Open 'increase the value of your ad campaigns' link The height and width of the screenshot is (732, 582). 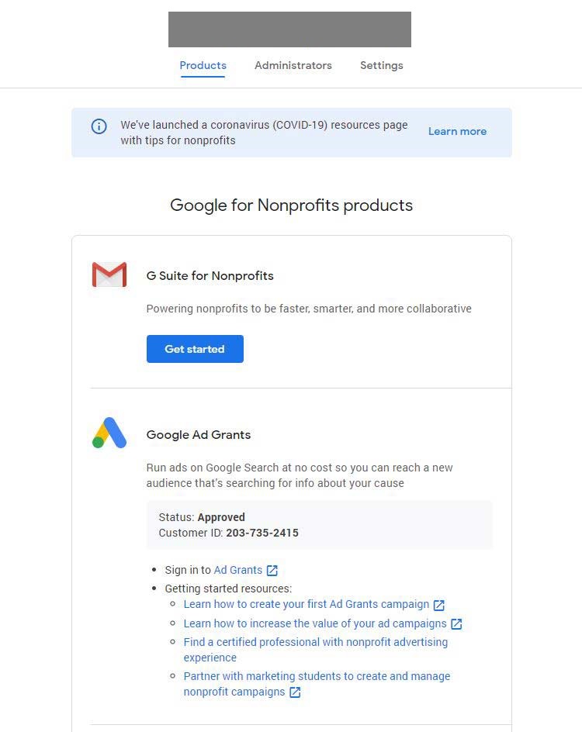(315, 623)
